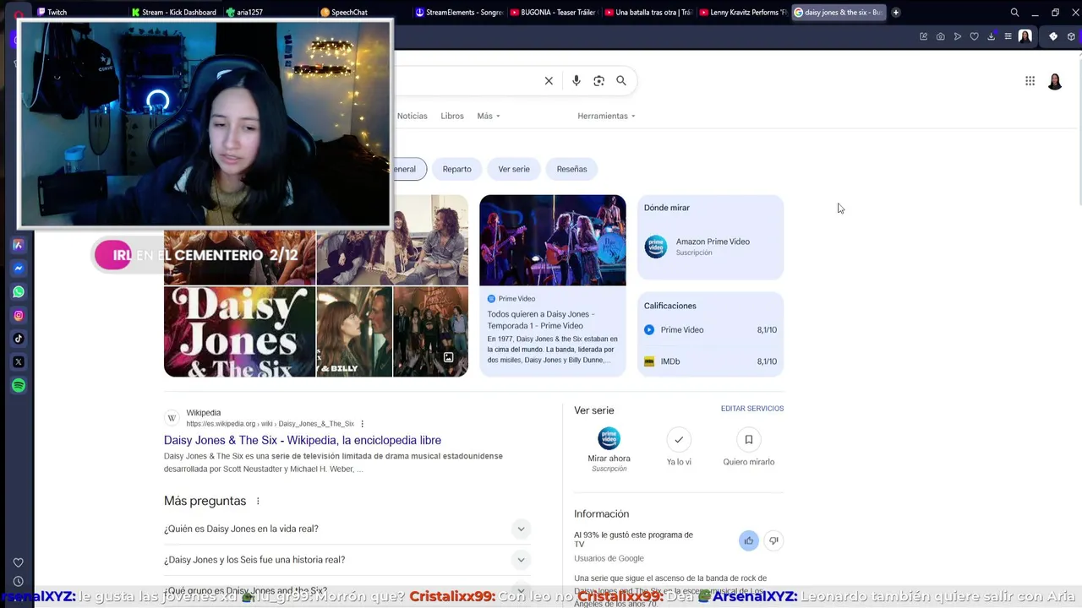Search by image with the Lens icon
The image size is (1082, 608).
pyautogui.click(x=598, y=81)
